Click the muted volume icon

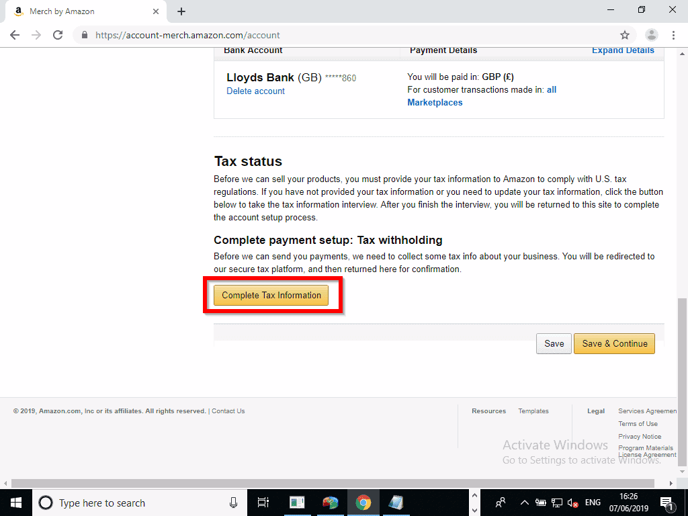(x=572, y=503)
